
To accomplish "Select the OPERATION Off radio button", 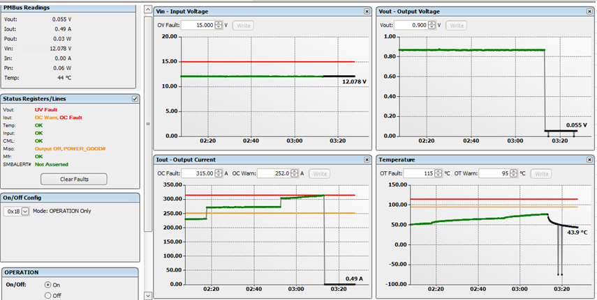I will click(48, 295).
